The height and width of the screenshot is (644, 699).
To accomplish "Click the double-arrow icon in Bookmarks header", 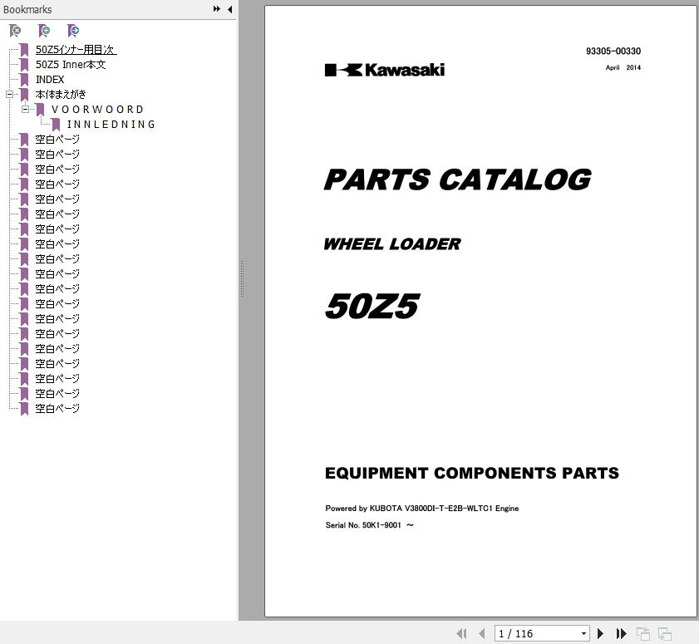I will click(x=217, y=9).
